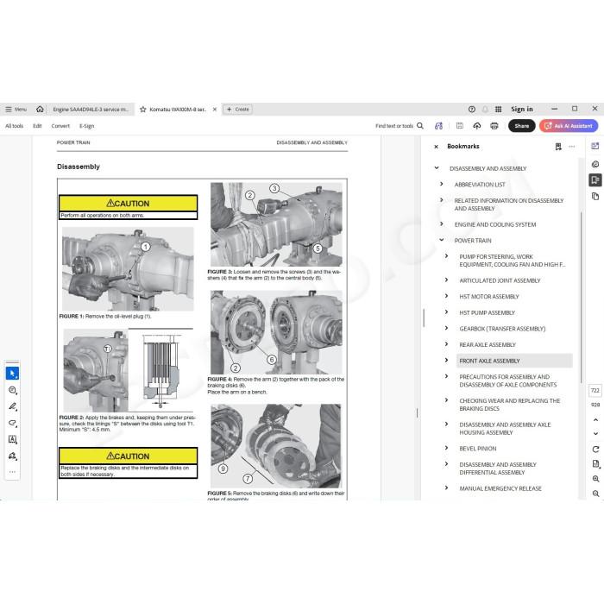The width and height of the screenshot is (604, 604).
Task: Click the Create button
Action: click(x=237, y=110)
